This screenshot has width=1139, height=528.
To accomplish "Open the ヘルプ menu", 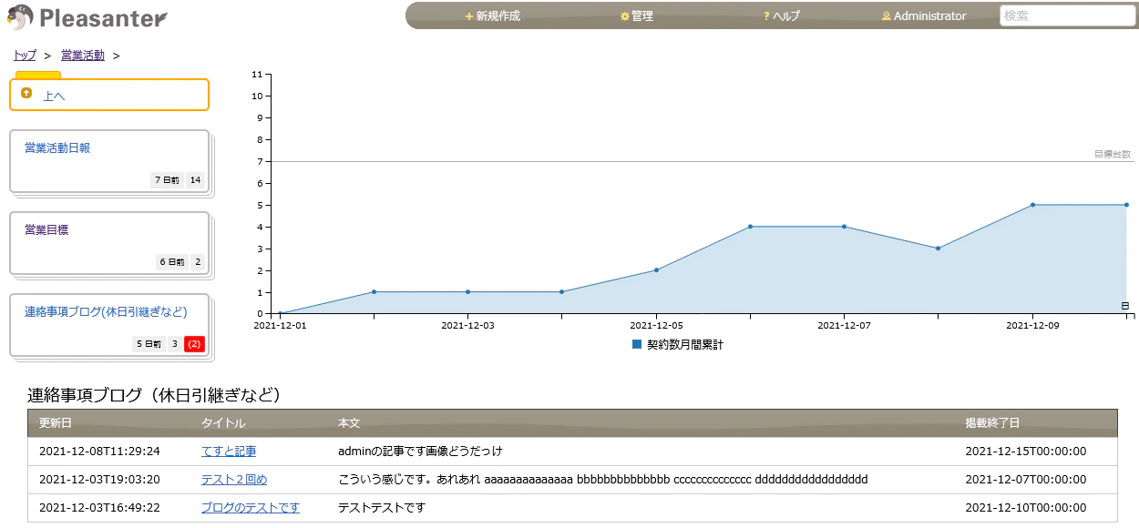I will [781, 16].
